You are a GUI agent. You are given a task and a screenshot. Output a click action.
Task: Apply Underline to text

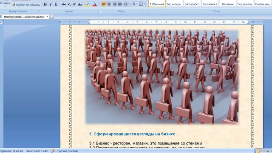tap(56, 4)
